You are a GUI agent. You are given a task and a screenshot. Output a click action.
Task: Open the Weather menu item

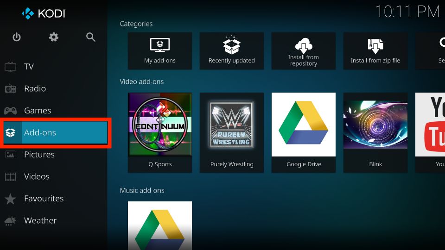click(x=54, y=220)
